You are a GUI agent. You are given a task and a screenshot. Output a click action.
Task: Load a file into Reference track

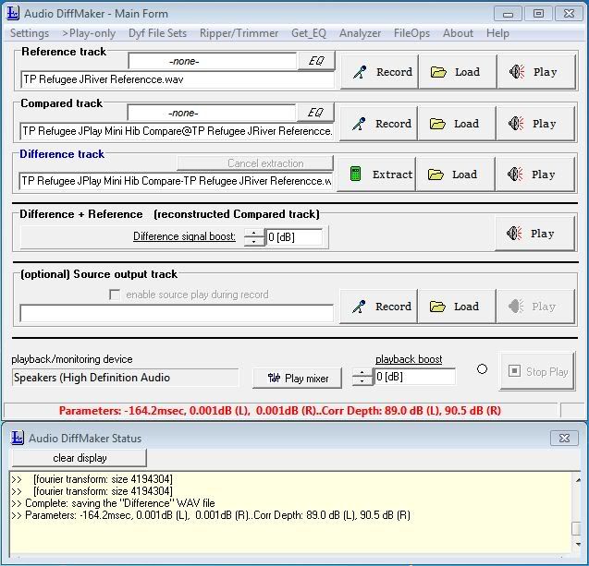pyautogui.click(x=457, y=72)
